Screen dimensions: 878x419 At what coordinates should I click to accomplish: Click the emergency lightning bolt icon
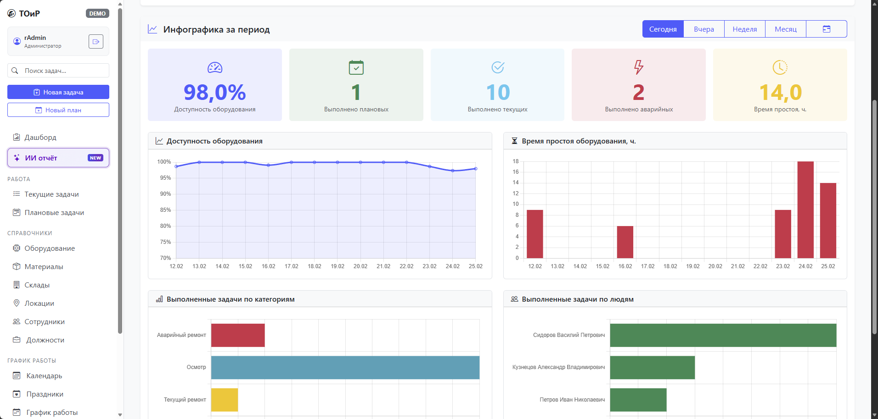[x=638, y=67]
